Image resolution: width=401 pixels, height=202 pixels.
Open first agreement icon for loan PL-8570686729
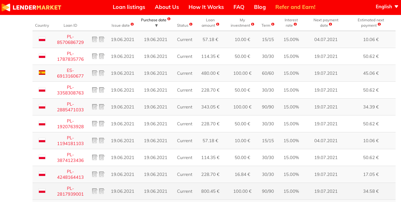[95, 39]
